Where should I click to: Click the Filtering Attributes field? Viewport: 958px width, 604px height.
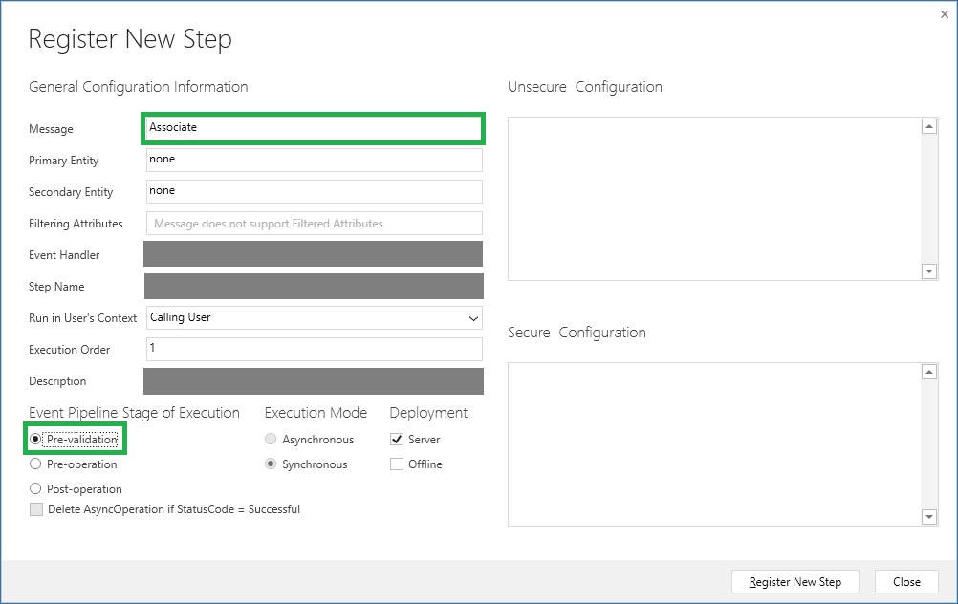[313, 223]
